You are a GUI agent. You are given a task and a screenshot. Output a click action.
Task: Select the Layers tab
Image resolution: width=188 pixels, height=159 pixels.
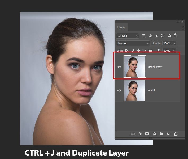[x=121, y=27]
